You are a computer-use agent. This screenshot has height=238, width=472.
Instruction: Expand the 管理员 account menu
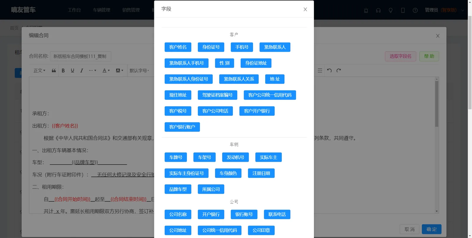(x=444, y=10)
